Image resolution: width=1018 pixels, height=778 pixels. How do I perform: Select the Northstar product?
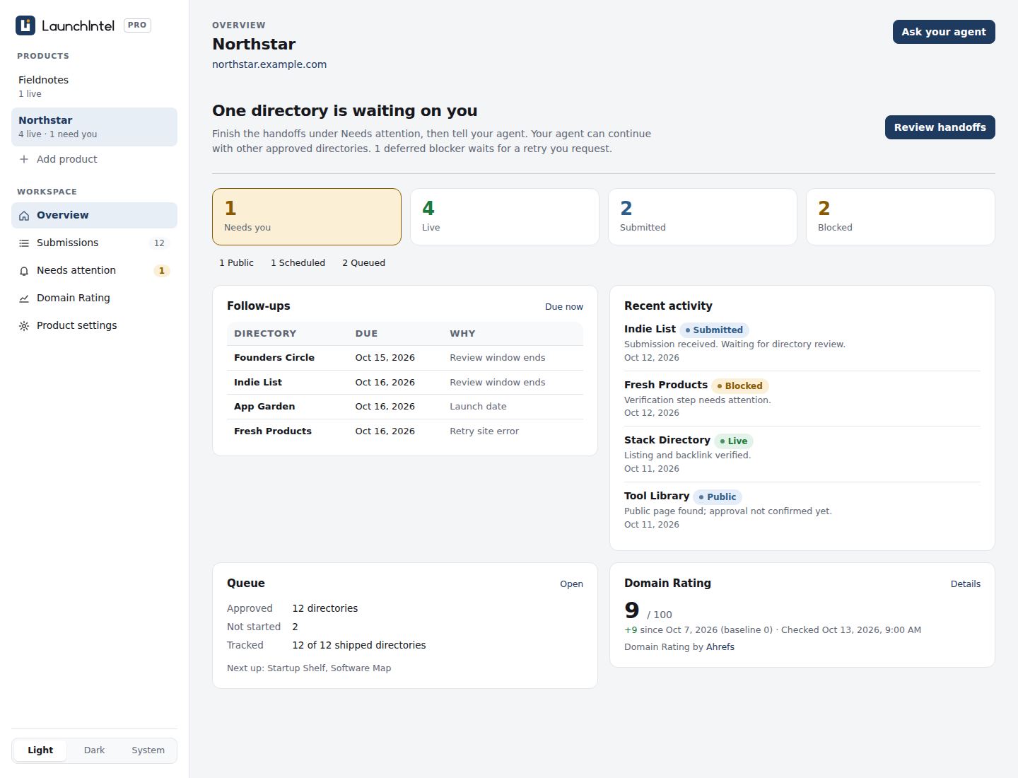coord(94,127)
